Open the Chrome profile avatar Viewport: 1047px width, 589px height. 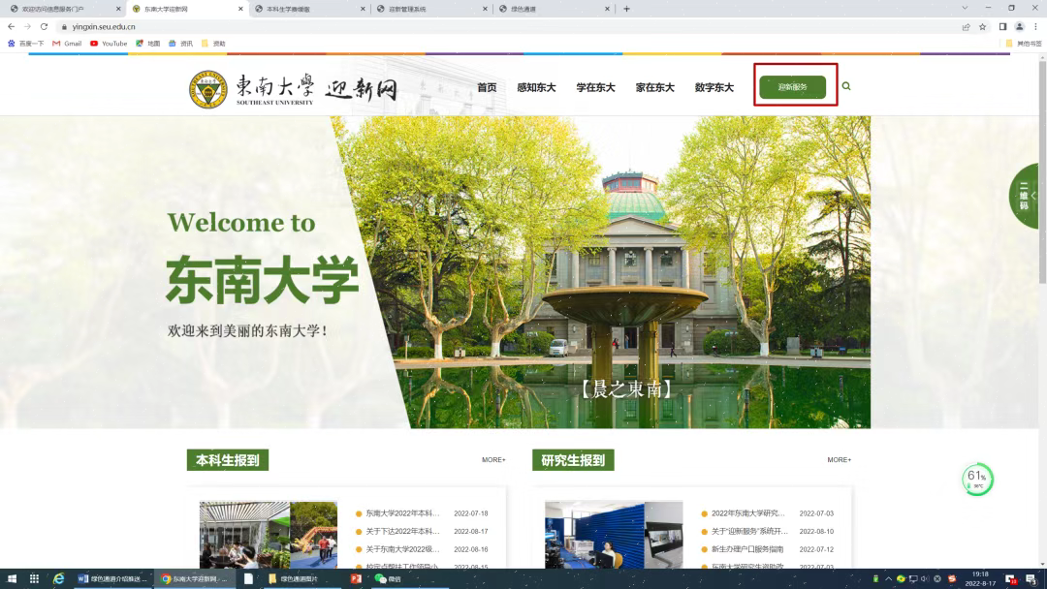[x=1019, y=27]
